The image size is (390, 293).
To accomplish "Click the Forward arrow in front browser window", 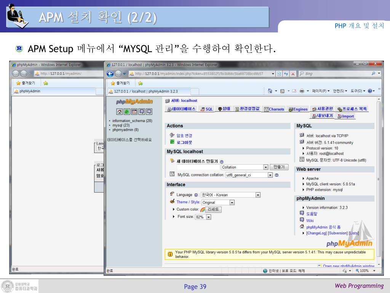I will (x=118, y=74).
